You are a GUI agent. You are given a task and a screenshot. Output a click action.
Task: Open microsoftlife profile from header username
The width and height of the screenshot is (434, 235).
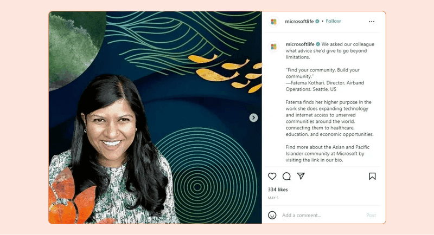(299, 21)
